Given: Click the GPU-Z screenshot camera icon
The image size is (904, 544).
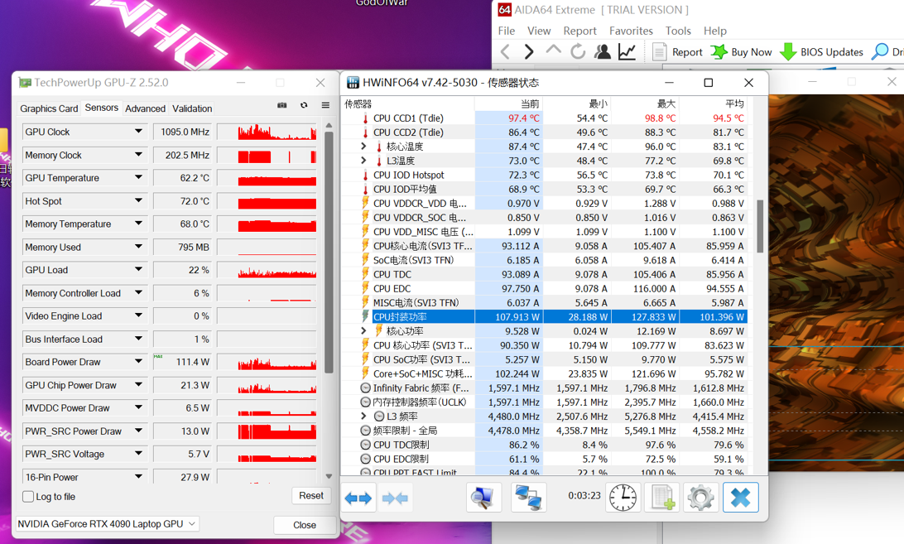Looking at the screenshot, I should (282, 106).
